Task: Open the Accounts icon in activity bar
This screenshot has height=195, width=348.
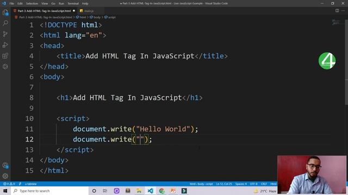Action: pyautogui.click(x=5, y=165)
